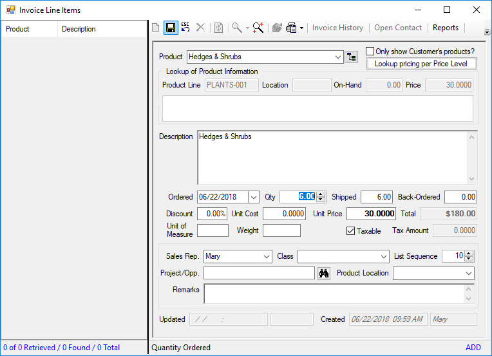Increase Qty with spinner up arrow
This screenshot has height=356, width=492.
(x=321, y=194)
